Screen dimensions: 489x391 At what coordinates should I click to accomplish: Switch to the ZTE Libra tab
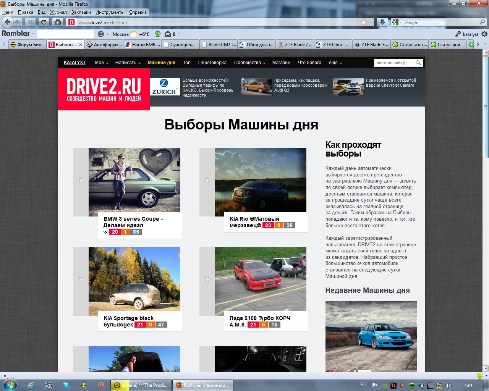tap(333, 44)
